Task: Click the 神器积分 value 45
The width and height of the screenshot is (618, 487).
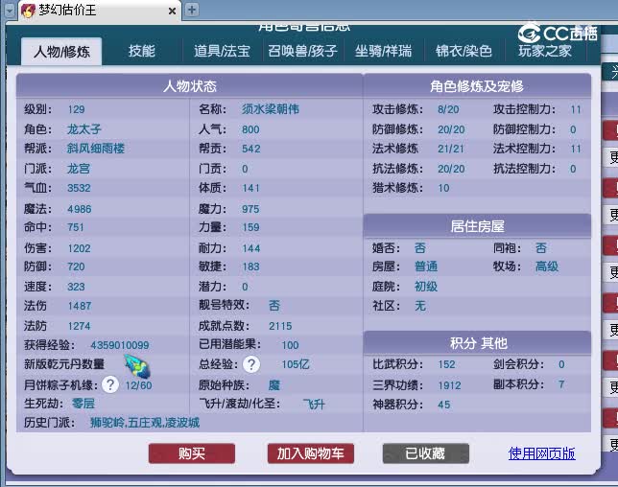Action: coord(443,405)
